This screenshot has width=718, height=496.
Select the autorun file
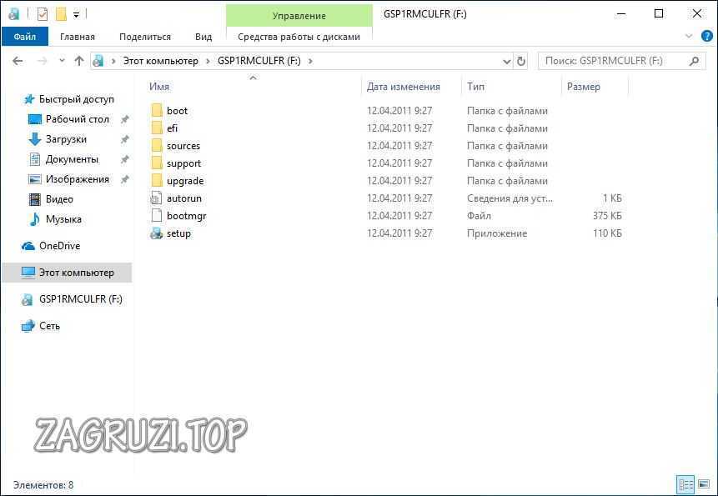pyautogui.click(x=184, y=198)
